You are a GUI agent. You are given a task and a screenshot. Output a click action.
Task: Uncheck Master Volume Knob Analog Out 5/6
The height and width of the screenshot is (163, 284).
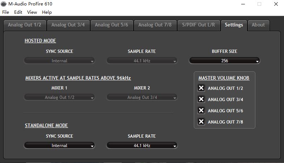click(201, 110)
